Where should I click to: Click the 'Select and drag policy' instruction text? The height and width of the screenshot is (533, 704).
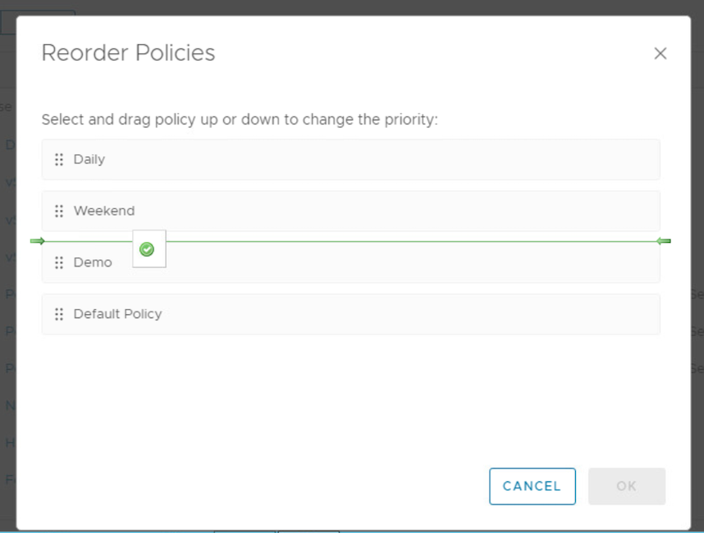tap(240, 120)
